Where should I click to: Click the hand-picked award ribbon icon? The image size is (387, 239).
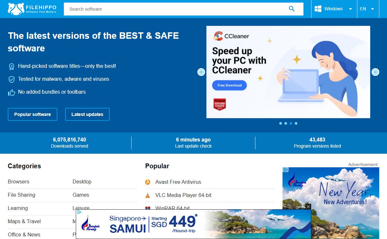(x=12, y=67)
